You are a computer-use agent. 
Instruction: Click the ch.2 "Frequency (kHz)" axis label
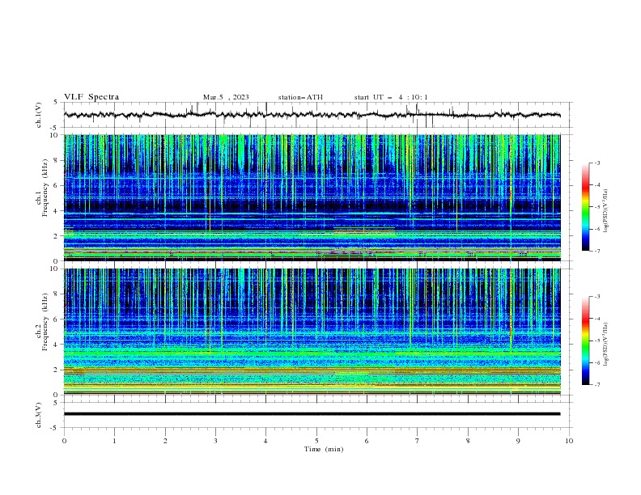(45, 321)
